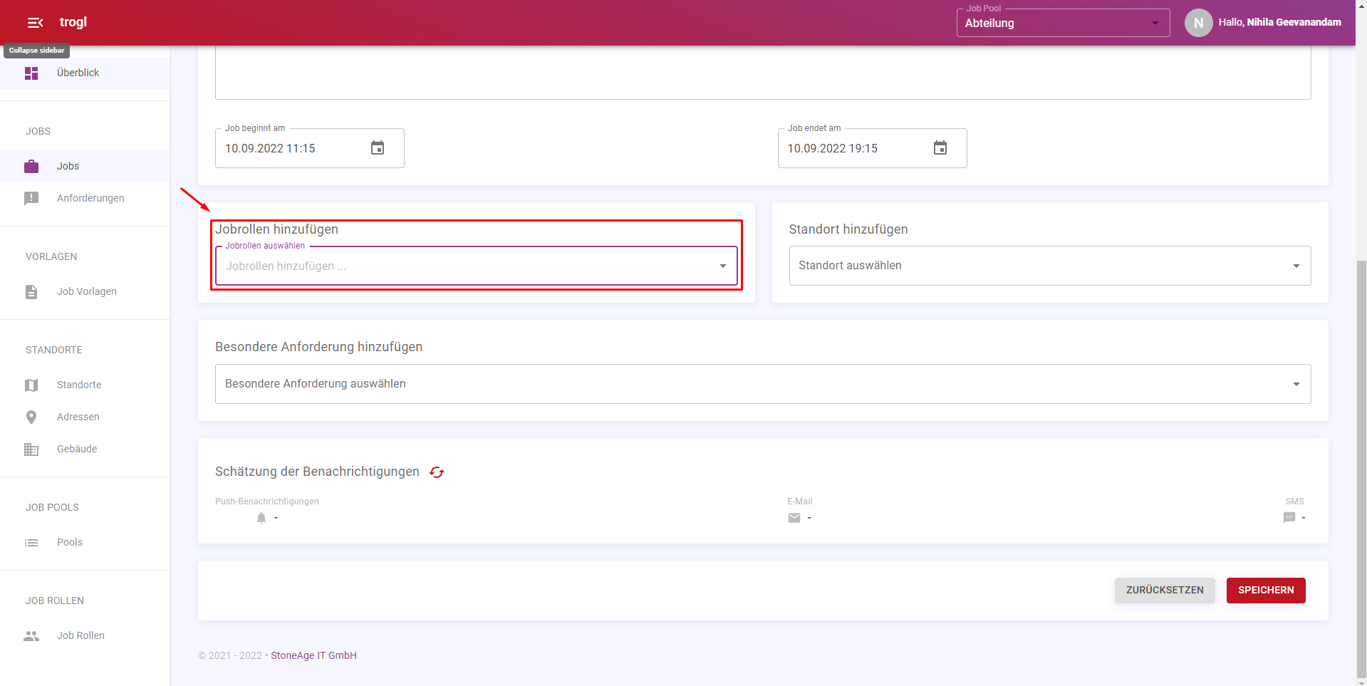
Task: Open calendar picker for Job endet am
Action: 940,148
